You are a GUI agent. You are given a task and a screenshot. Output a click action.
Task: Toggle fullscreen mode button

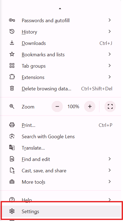coord(110,107)
